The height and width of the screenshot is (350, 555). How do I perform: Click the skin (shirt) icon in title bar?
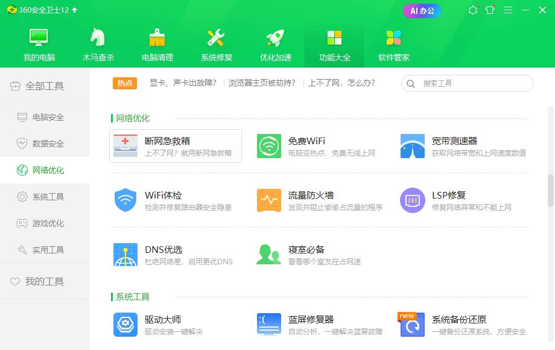(490, 10)
